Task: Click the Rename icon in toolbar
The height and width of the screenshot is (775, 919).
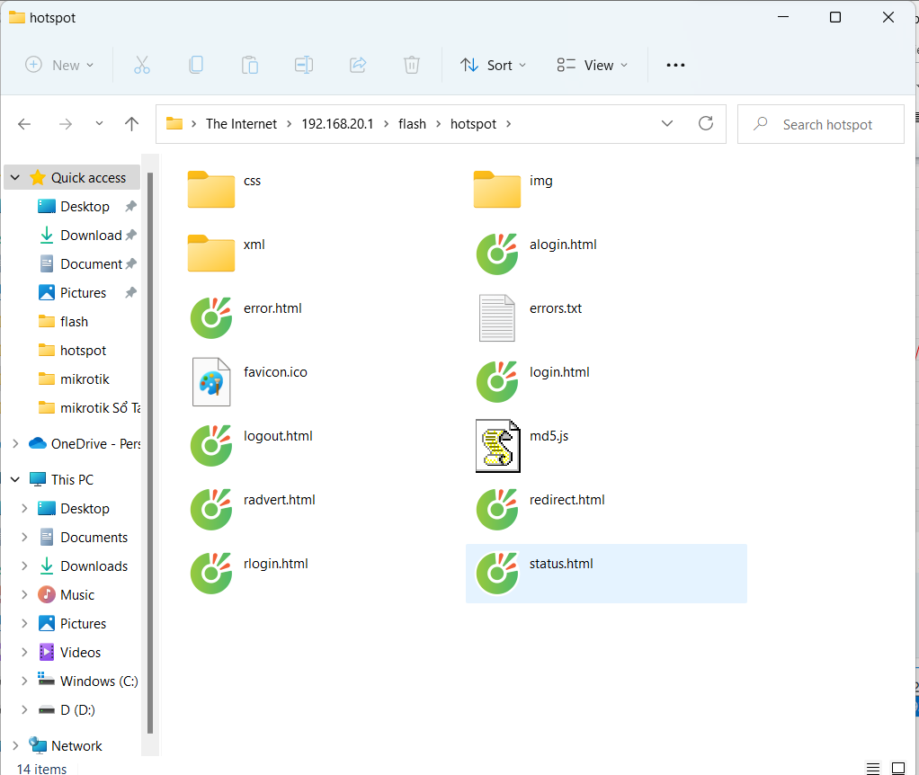Action: pyautogui.click(x=303, y=65)
